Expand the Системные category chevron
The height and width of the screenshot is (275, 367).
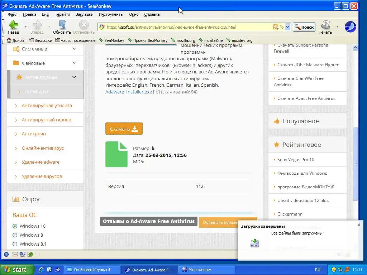[74, 49]
